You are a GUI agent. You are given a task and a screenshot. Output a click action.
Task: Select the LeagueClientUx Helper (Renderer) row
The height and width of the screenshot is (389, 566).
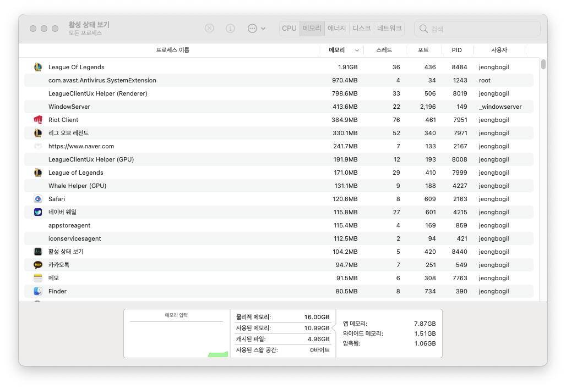coord(279,93)
